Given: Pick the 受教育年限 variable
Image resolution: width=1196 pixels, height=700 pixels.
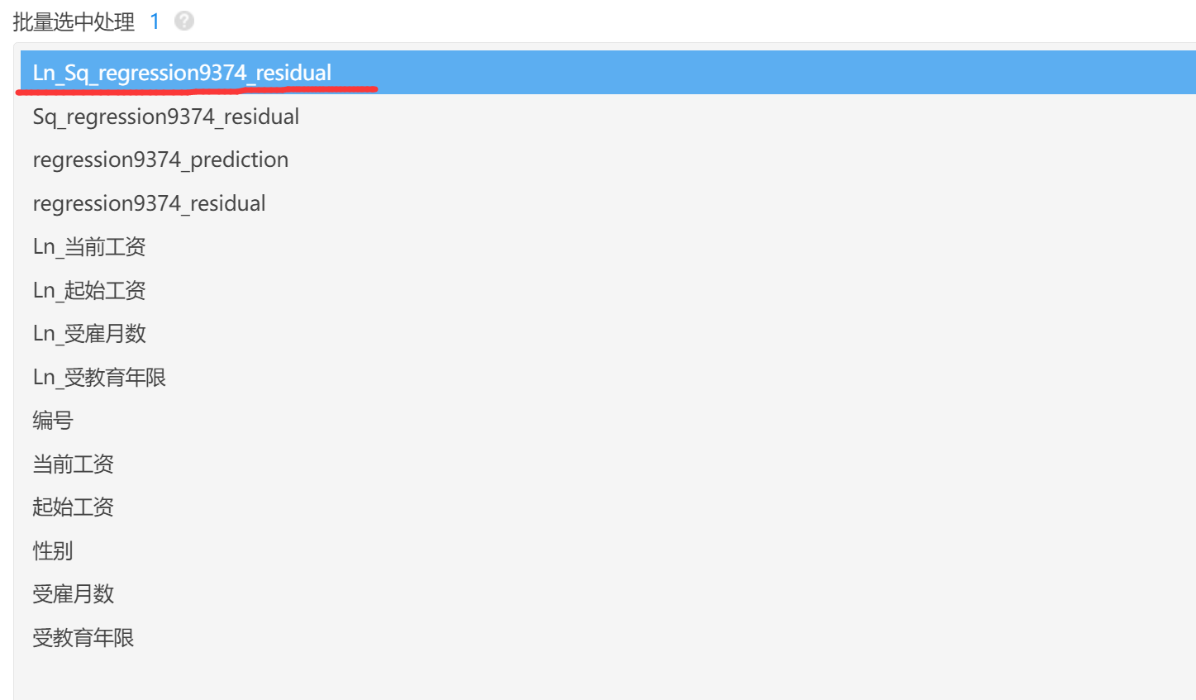Looking at the screenshot, I should tap(83, 637).
